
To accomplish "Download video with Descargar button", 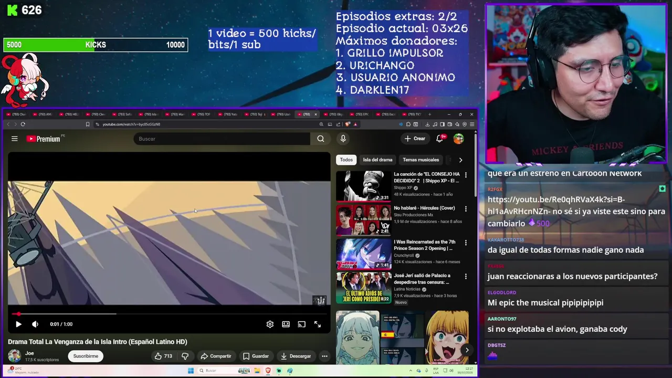I will point(296,356).
